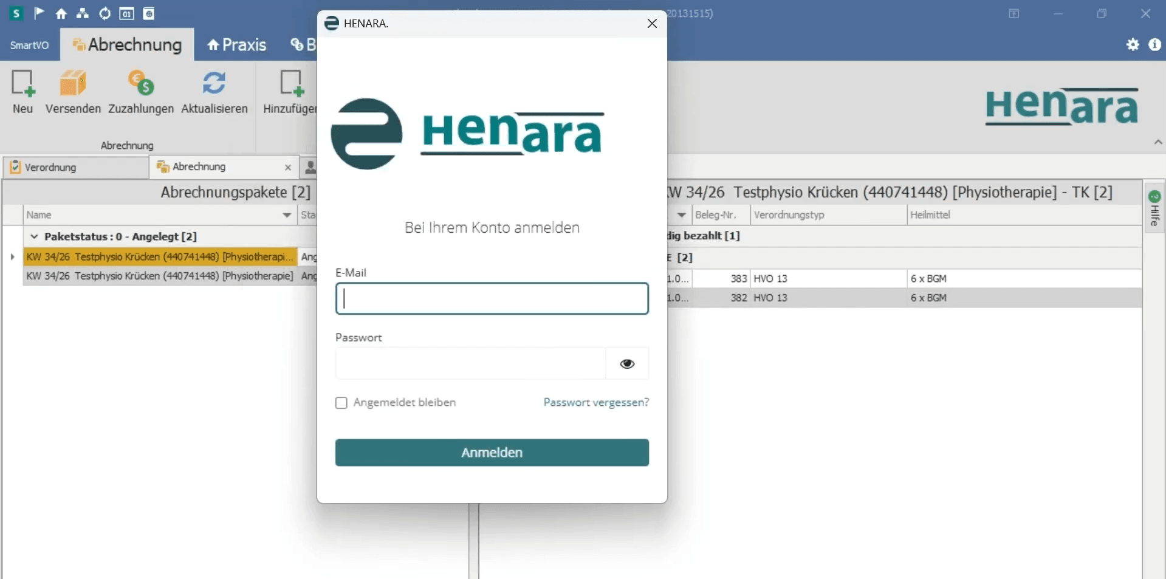Close the HENARA login dialog

(x=652, y=23)
